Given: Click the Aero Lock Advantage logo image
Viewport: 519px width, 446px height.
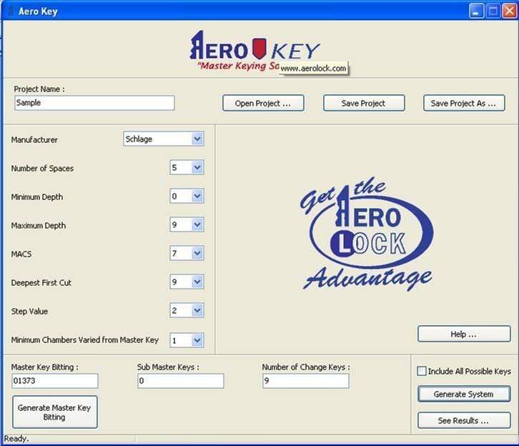Looking at the screenshot, I should click(x=366, y=235).
